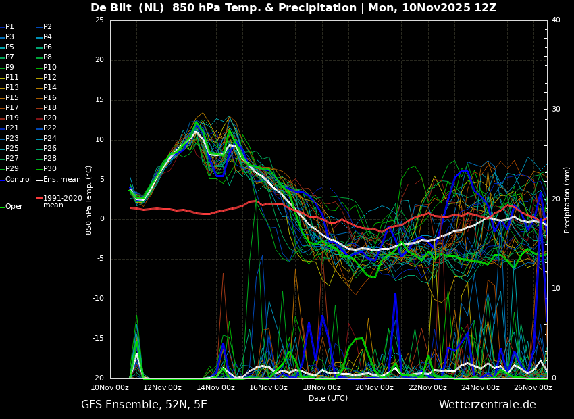Screen dimensions: 574x419
Task: Click the P22 legend entry
Action: point(46,128)
